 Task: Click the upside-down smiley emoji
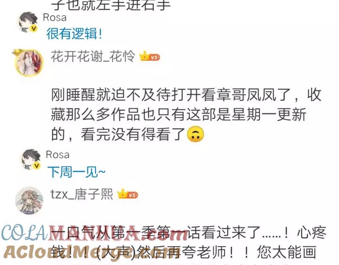pyautogui.click(x=195, y=134)
